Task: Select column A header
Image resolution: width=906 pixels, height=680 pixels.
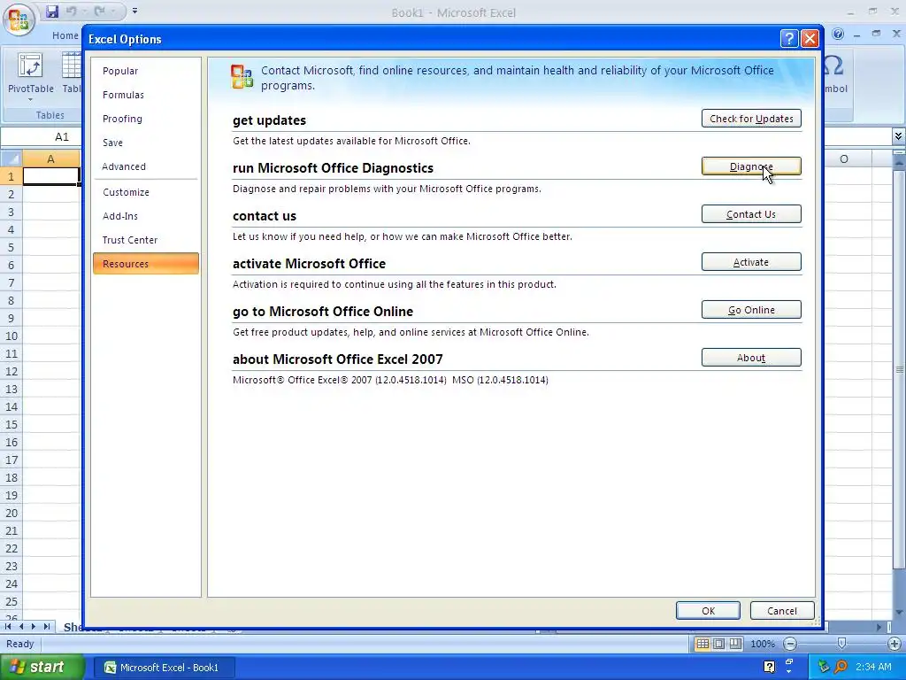Action: (50, 159)
